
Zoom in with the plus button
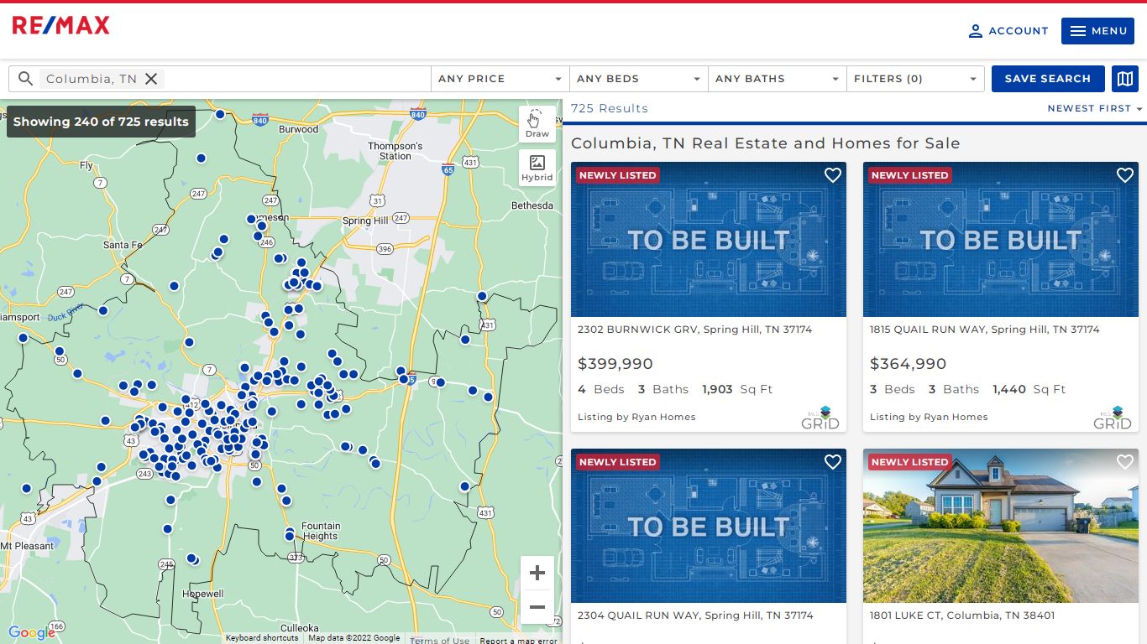point(537,574)
